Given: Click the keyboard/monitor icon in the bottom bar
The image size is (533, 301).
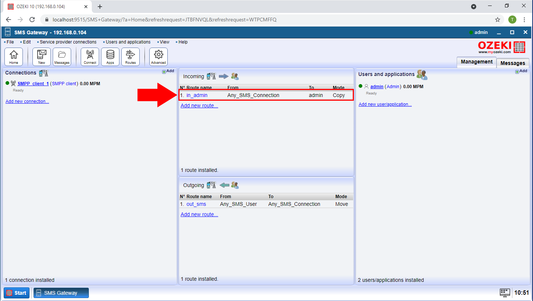Looking at the screenshot, I should [505, 293].
